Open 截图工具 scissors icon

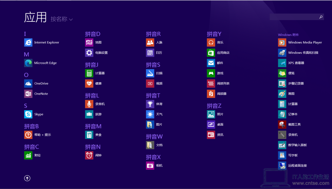click(x=282, y=125)
